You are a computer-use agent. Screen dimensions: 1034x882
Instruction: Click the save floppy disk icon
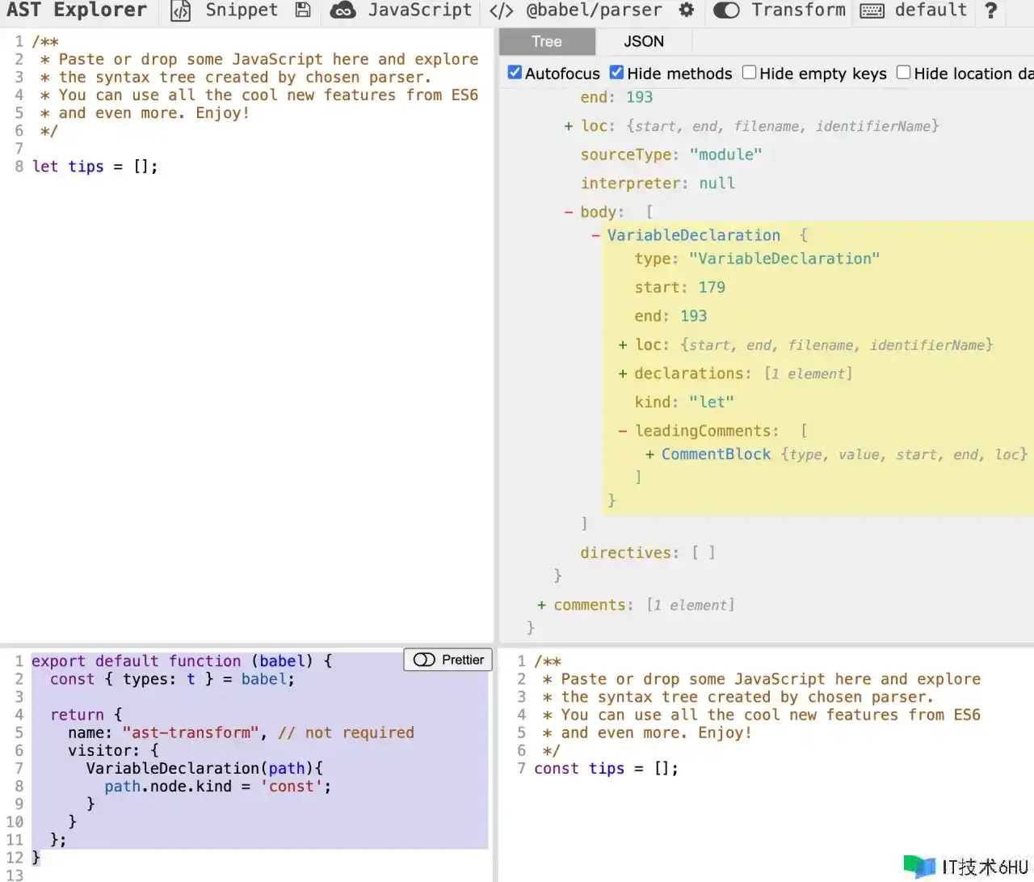[303, 11]
